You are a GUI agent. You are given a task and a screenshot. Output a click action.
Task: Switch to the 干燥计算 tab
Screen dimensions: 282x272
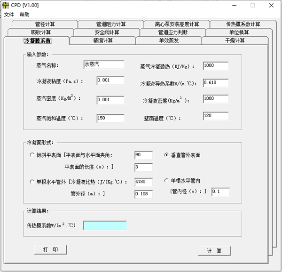(235, 40)
